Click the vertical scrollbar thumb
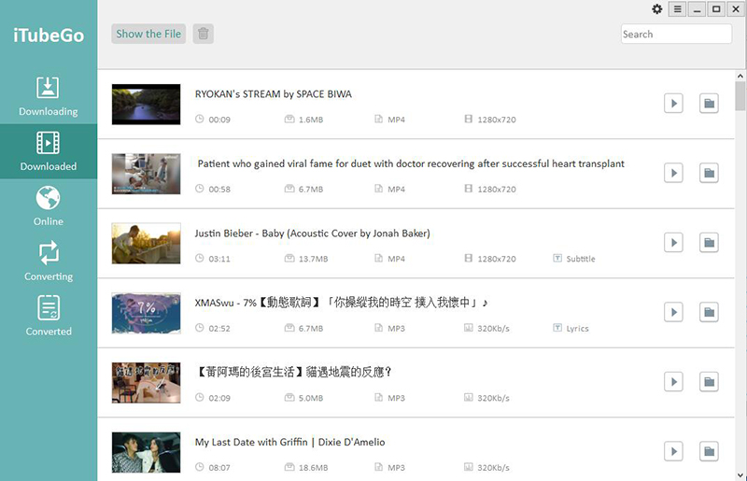Screen dimensions: 747x481 [740, 96]
